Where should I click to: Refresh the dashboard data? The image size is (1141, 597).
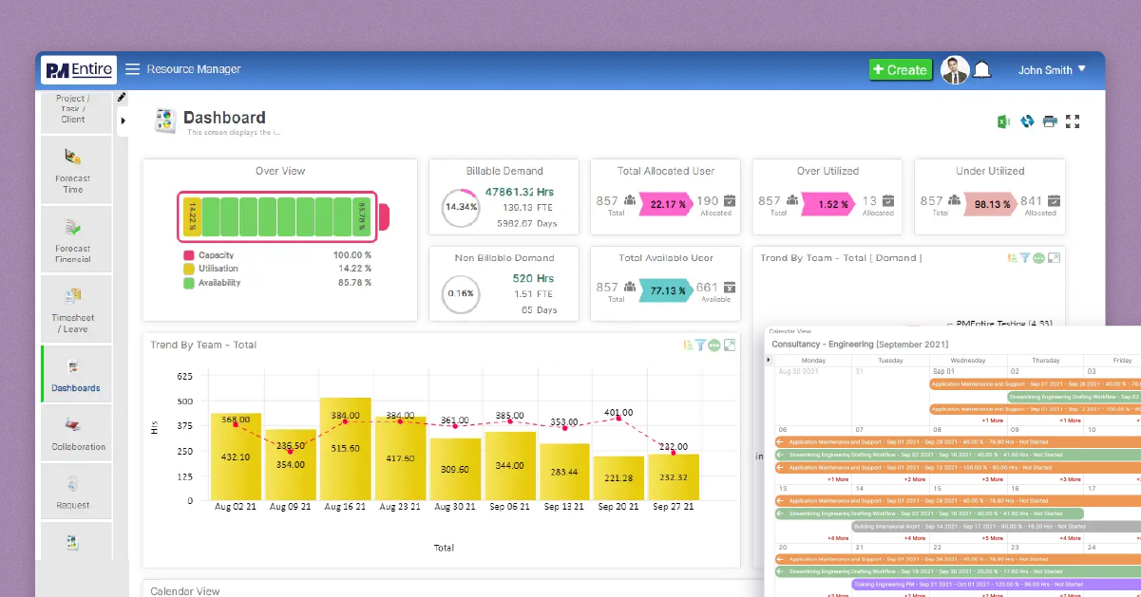pos(1026,121)
